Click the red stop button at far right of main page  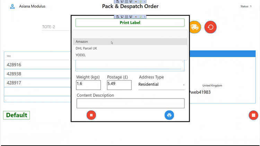pos(253,115)
